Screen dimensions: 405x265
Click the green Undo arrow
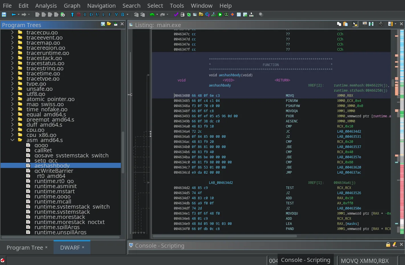coord(152,15)
